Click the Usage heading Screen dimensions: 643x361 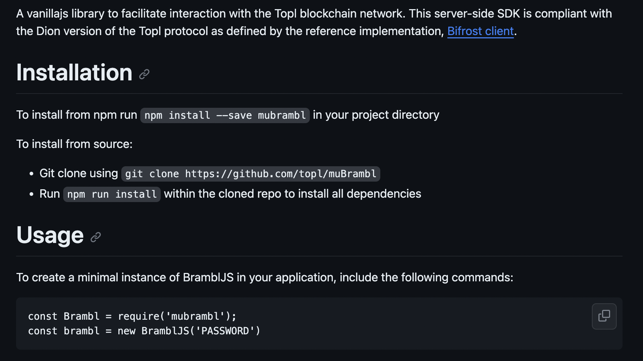[x=50, y=235]
